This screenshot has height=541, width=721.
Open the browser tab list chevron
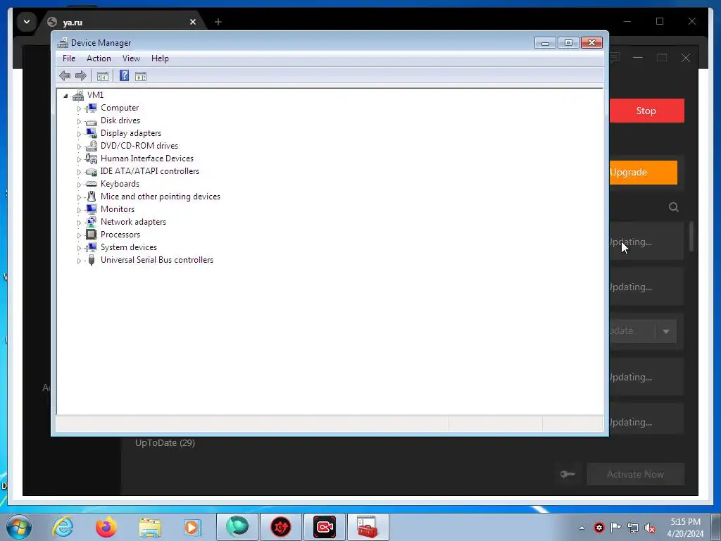point(27,22)
